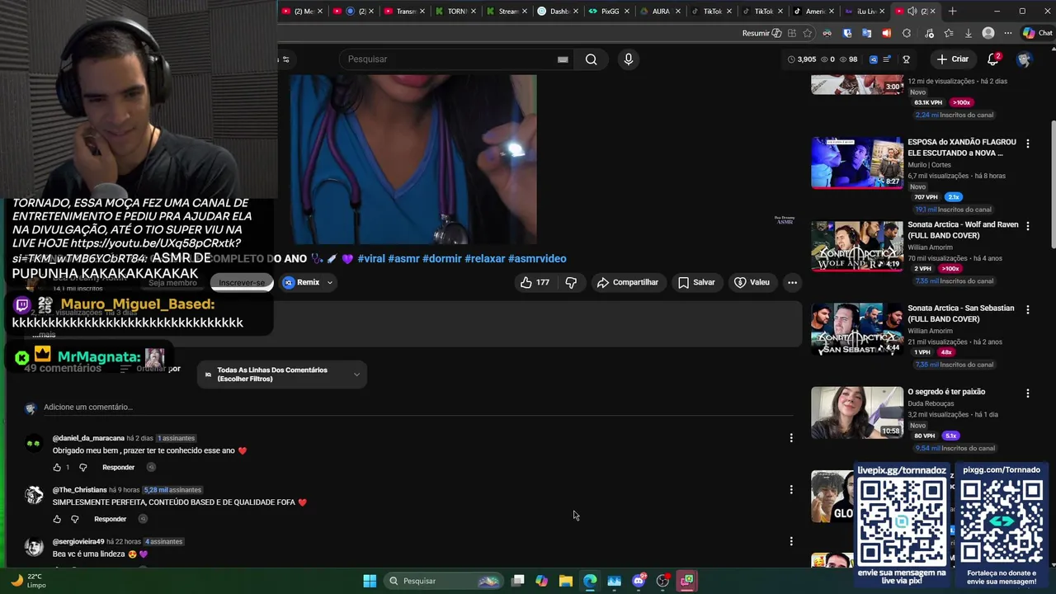
Task: Open options on daniel_da_maracana's comment
Action: [x=791, y=438]
